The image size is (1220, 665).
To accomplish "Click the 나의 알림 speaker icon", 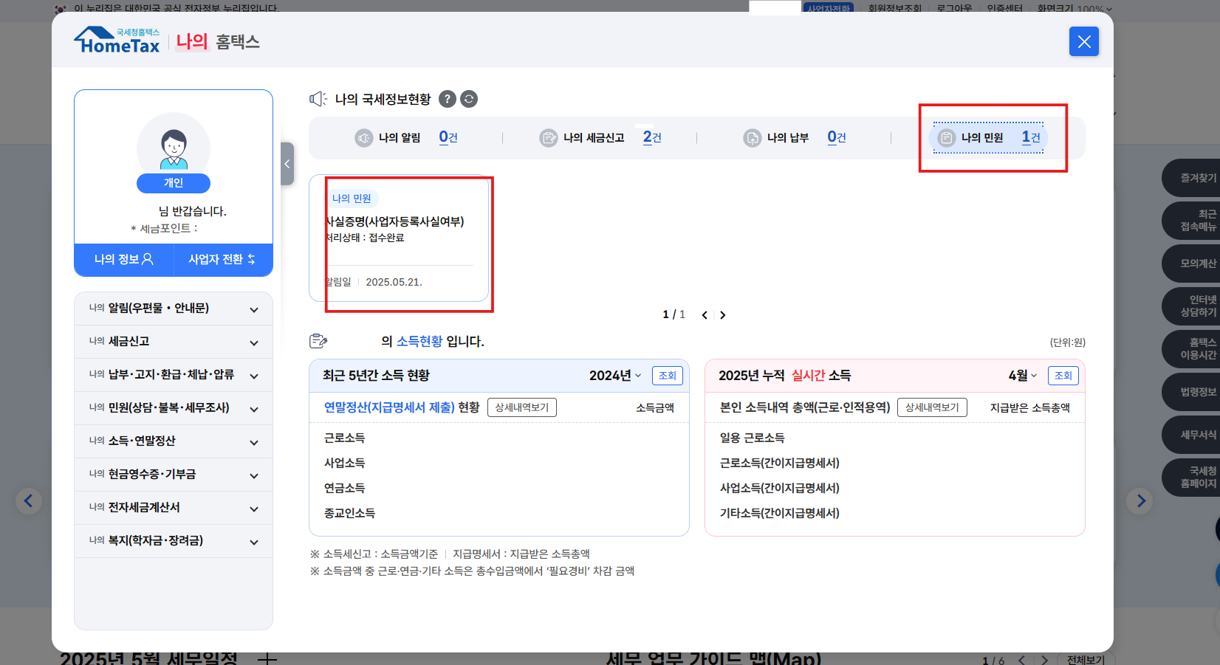I will [x=364, y=138].
